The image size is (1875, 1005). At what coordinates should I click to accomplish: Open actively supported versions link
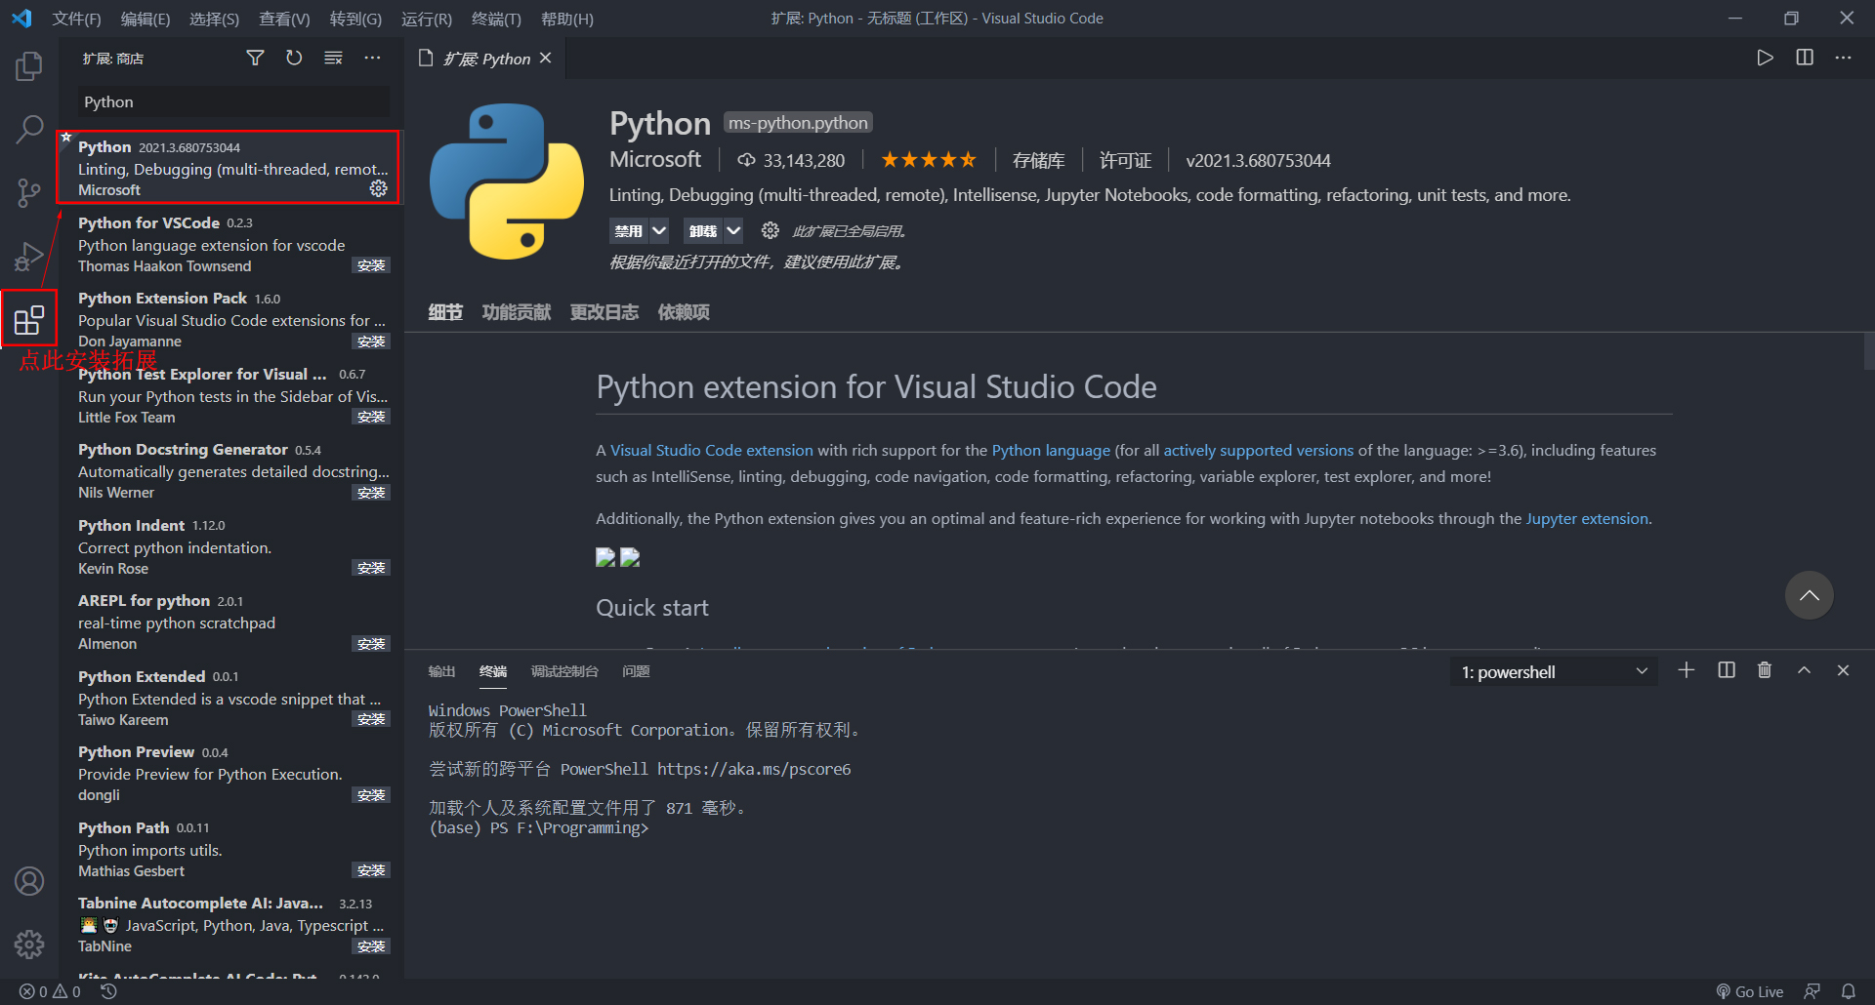(1258, 450)
